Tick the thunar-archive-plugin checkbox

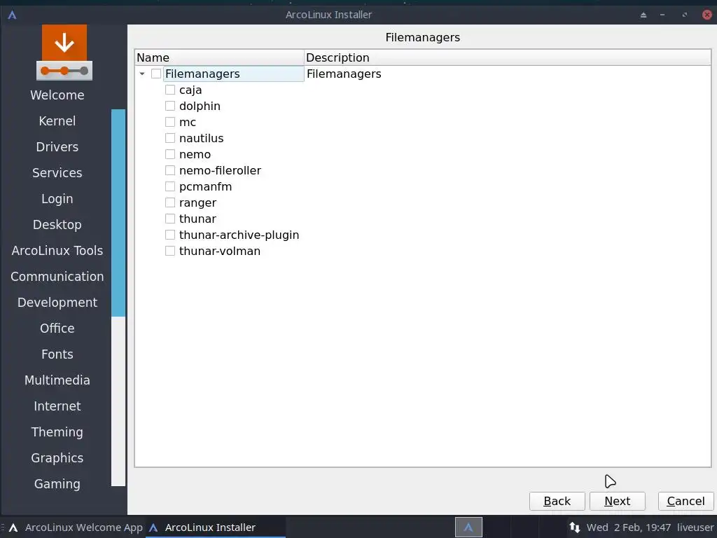170,235
